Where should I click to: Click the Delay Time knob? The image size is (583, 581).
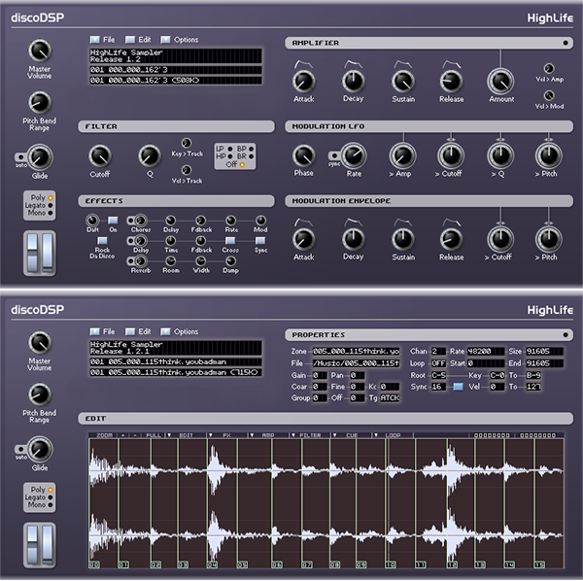pyautogui.click(x=171, y=241)
